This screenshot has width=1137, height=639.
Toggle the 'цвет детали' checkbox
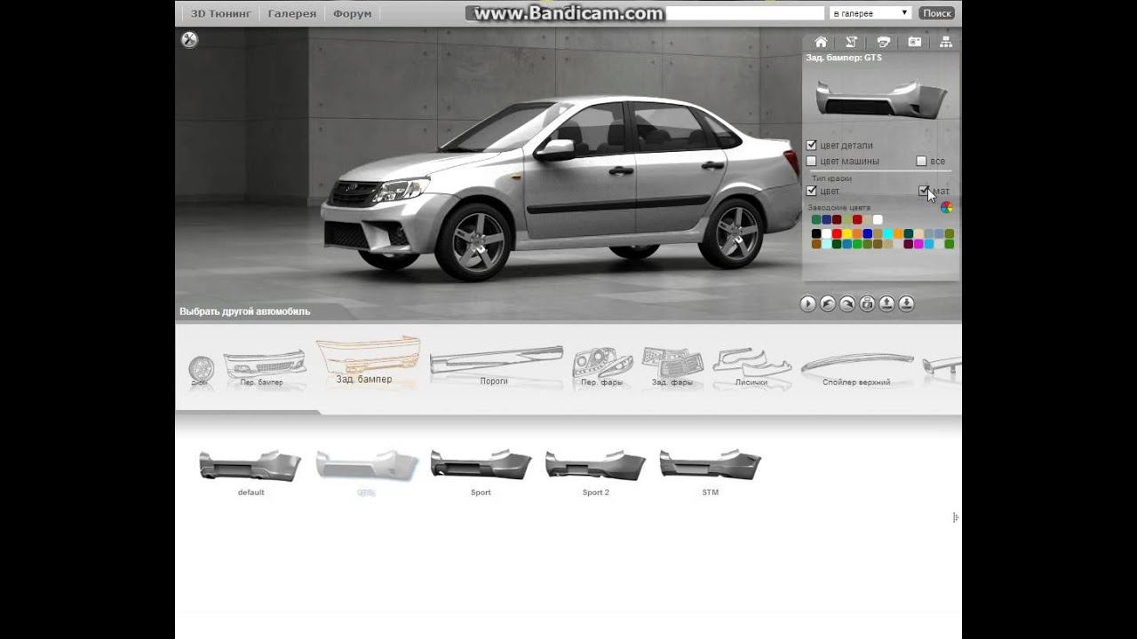[x=811, y=145]
